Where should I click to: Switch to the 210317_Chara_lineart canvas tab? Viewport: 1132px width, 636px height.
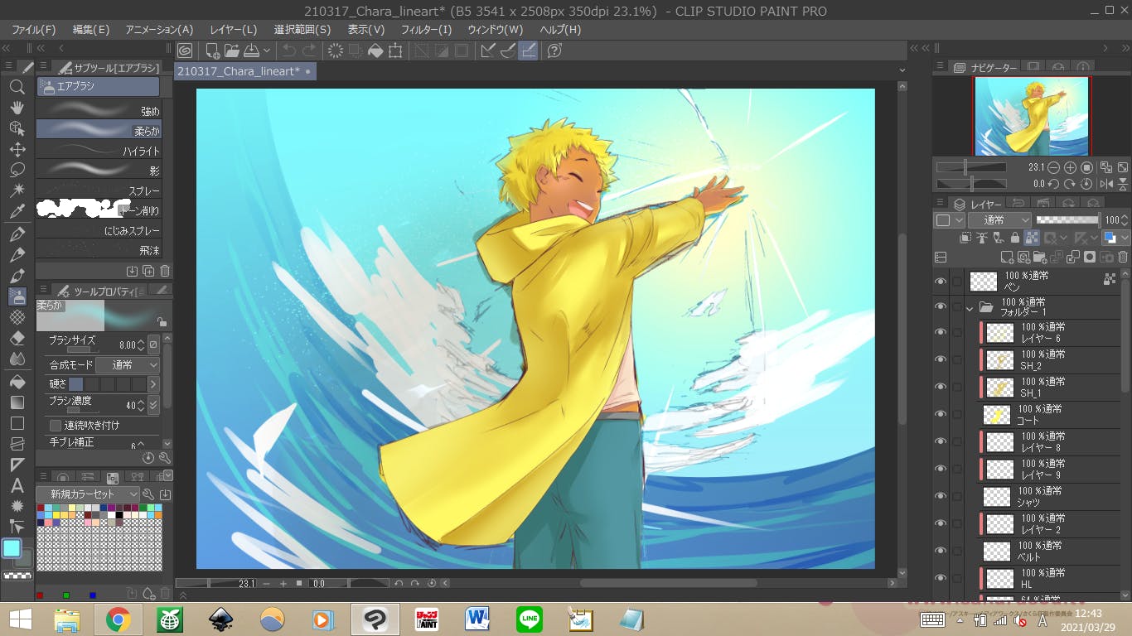tap(238, 71)
